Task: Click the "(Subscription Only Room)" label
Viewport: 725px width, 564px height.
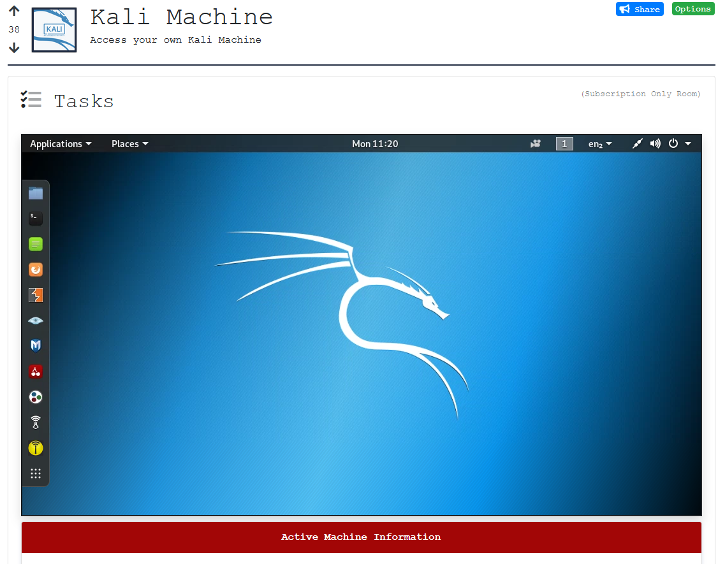Action: pyautogui.click(x=641, y=94)
